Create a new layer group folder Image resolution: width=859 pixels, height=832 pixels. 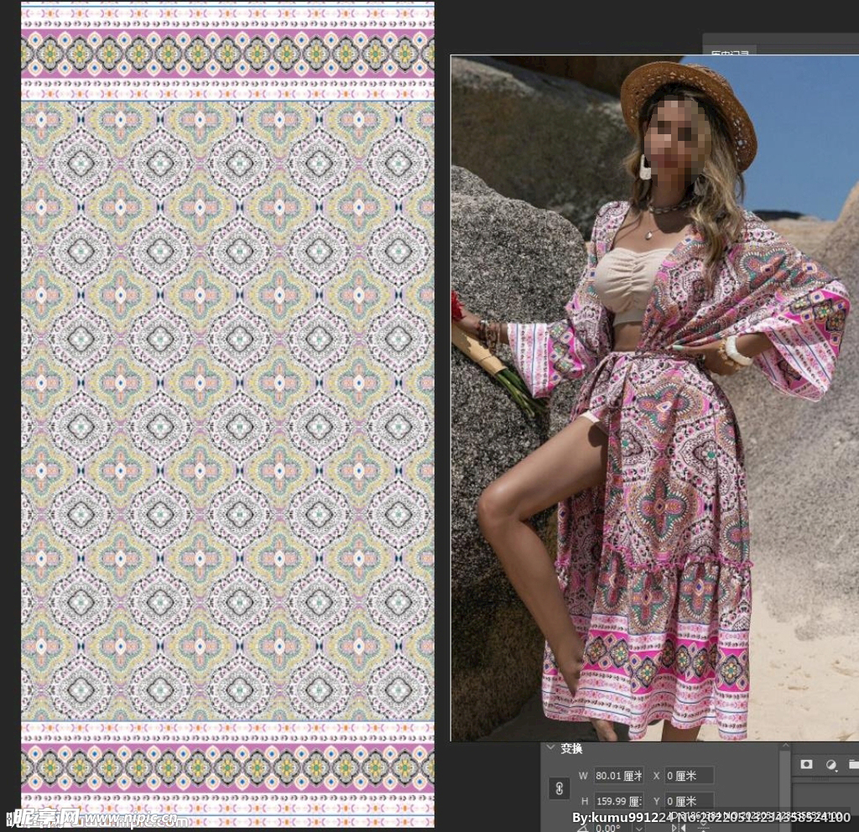[853, 764]
